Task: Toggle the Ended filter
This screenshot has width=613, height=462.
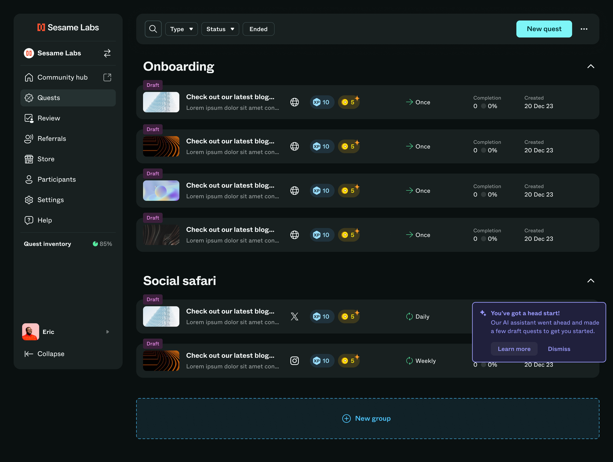Action: pos(258,29)
